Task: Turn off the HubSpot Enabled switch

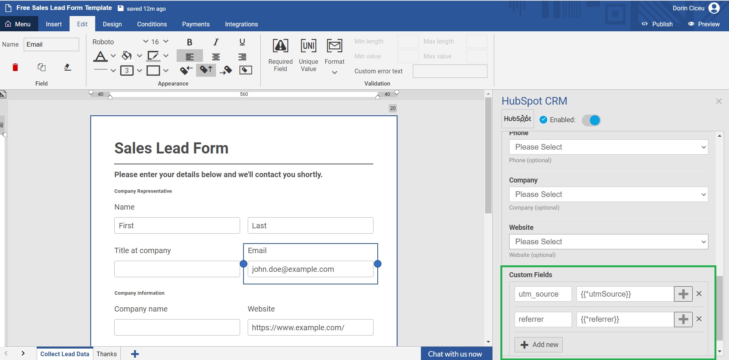Action: tap(591, 120)
